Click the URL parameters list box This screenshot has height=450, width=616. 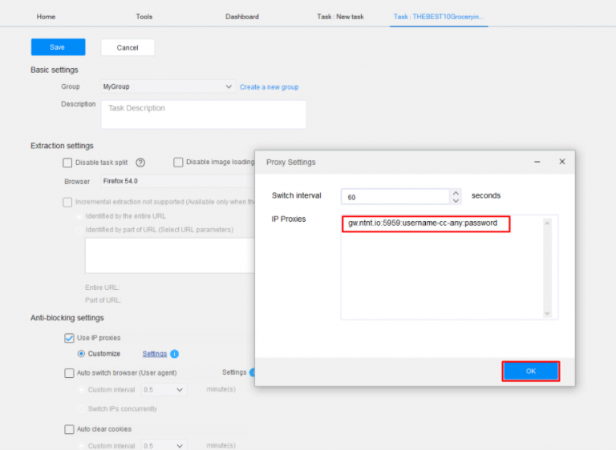pyautogui.click(x=170, y=255)
